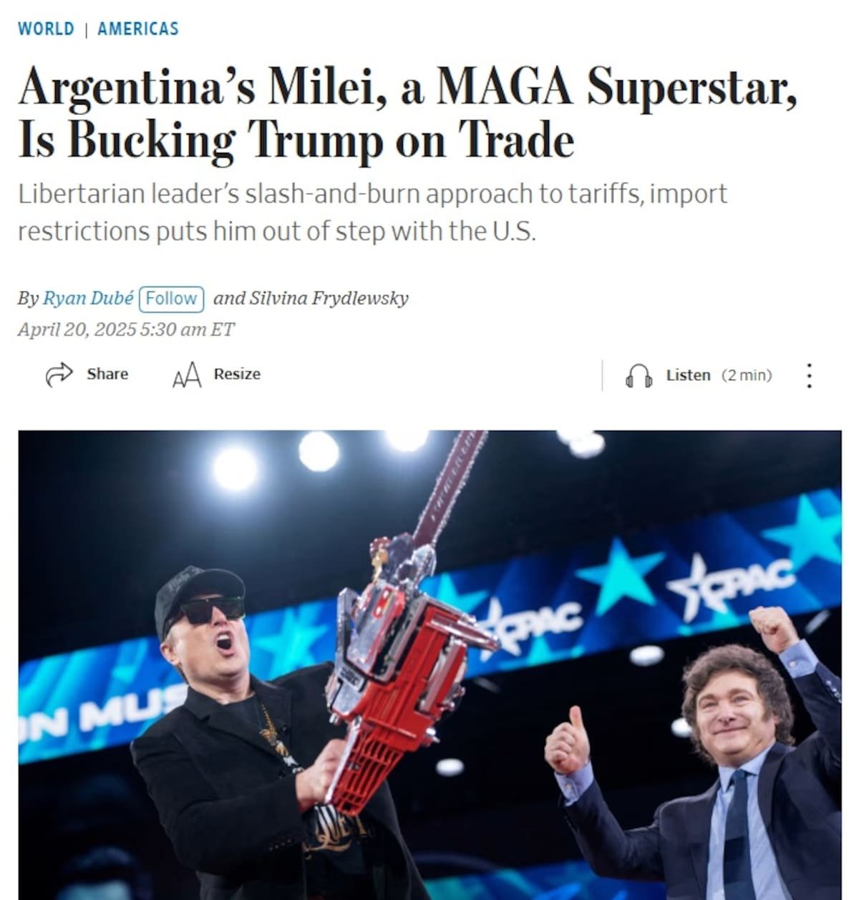The width and height of the screenshot is (859, 900).
Task: Click the Listen label text
Action: click(x=688, y=375)
